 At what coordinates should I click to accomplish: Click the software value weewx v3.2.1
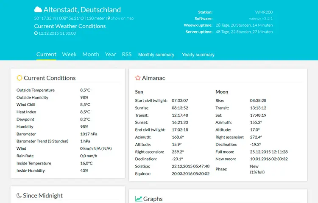pos(261,19)
